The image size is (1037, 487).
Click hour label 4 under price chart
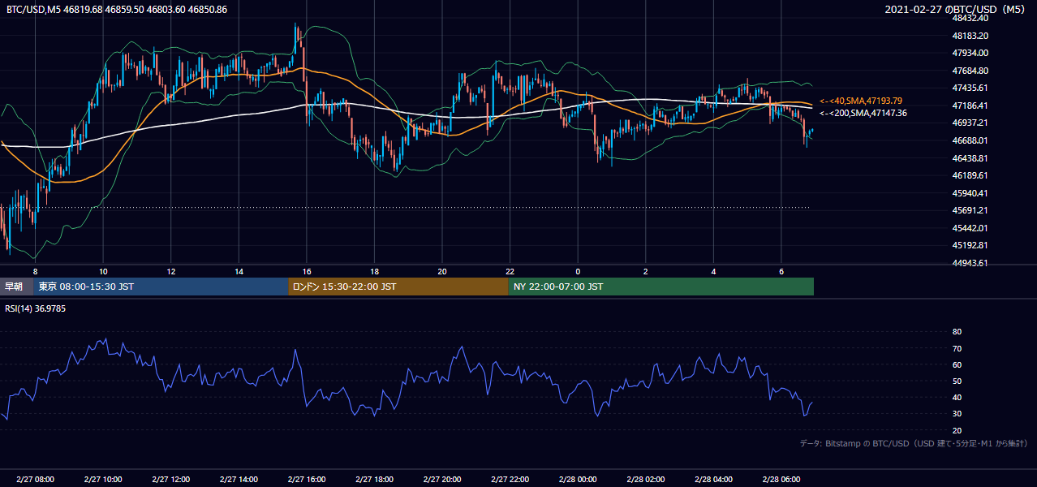pyautogui.click(x=713, y=271)
